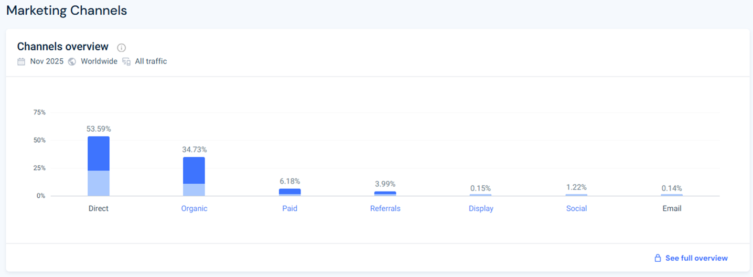
Task: Select the Paid channel label link
Action: point(289,208)
